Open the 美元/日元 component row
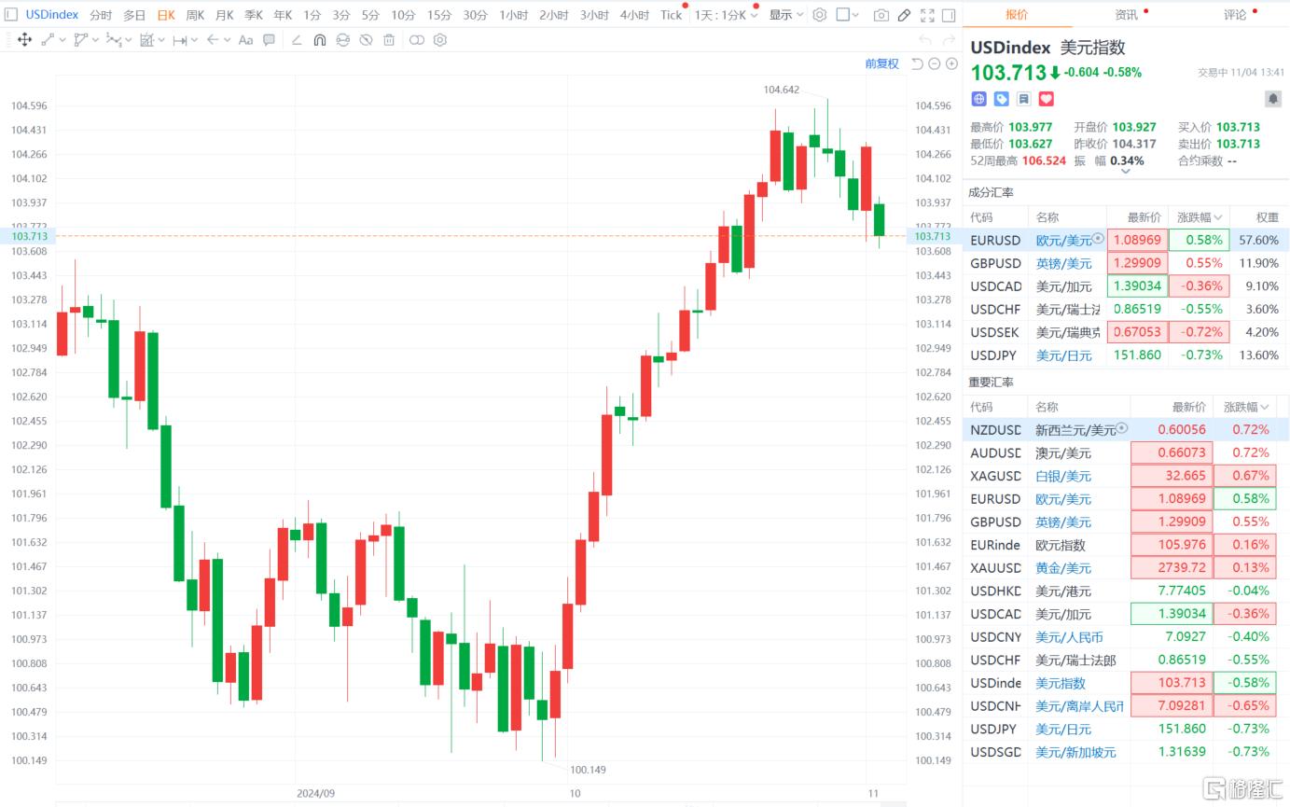Image resolution: width=1290 pixels, height=807 pixels. click(1125, 355)
